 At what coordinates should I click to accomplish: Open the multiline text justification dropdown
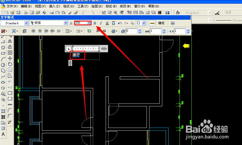coord(15,31)
